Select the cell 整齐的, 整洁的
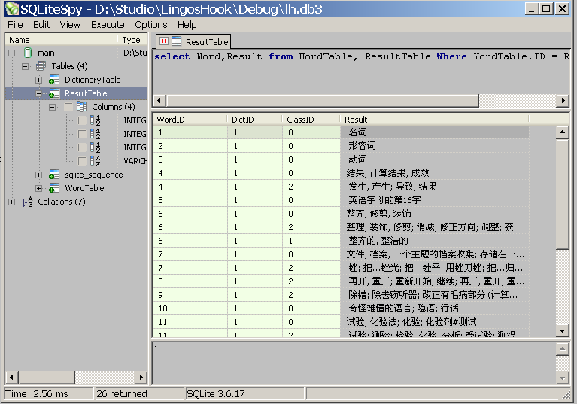The width and height of the screenshot is (577, 404). coord(434,241)
